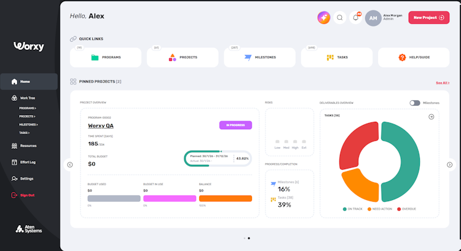Select the second carousel page dot
Viewport: 461px width, 251px height.
[249, 238]
